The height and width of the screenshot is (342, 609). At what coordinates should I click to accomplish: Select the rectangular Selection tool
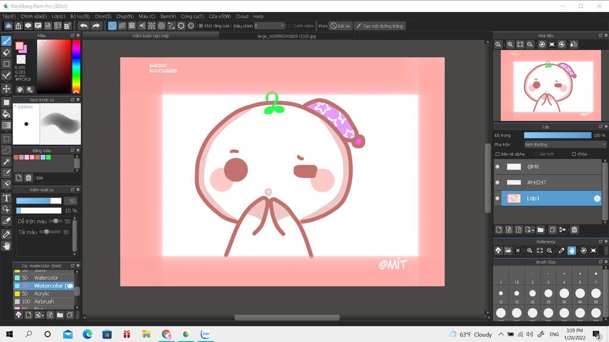click(6, 139)
